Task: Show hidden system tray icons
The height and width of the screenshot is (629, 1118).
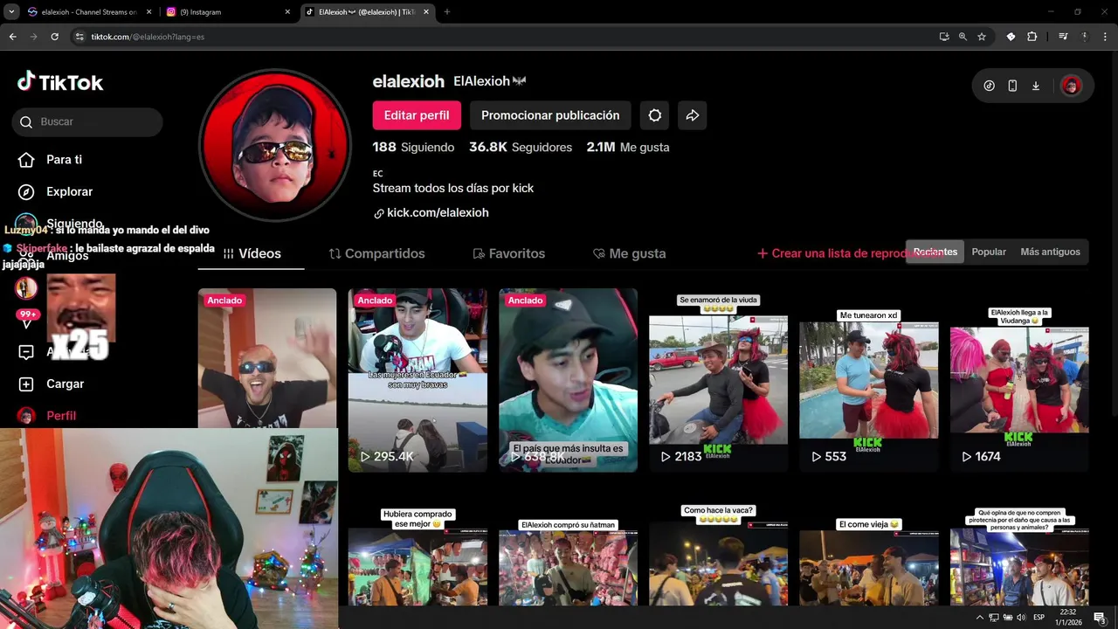Action: click(x=979, y=618)
